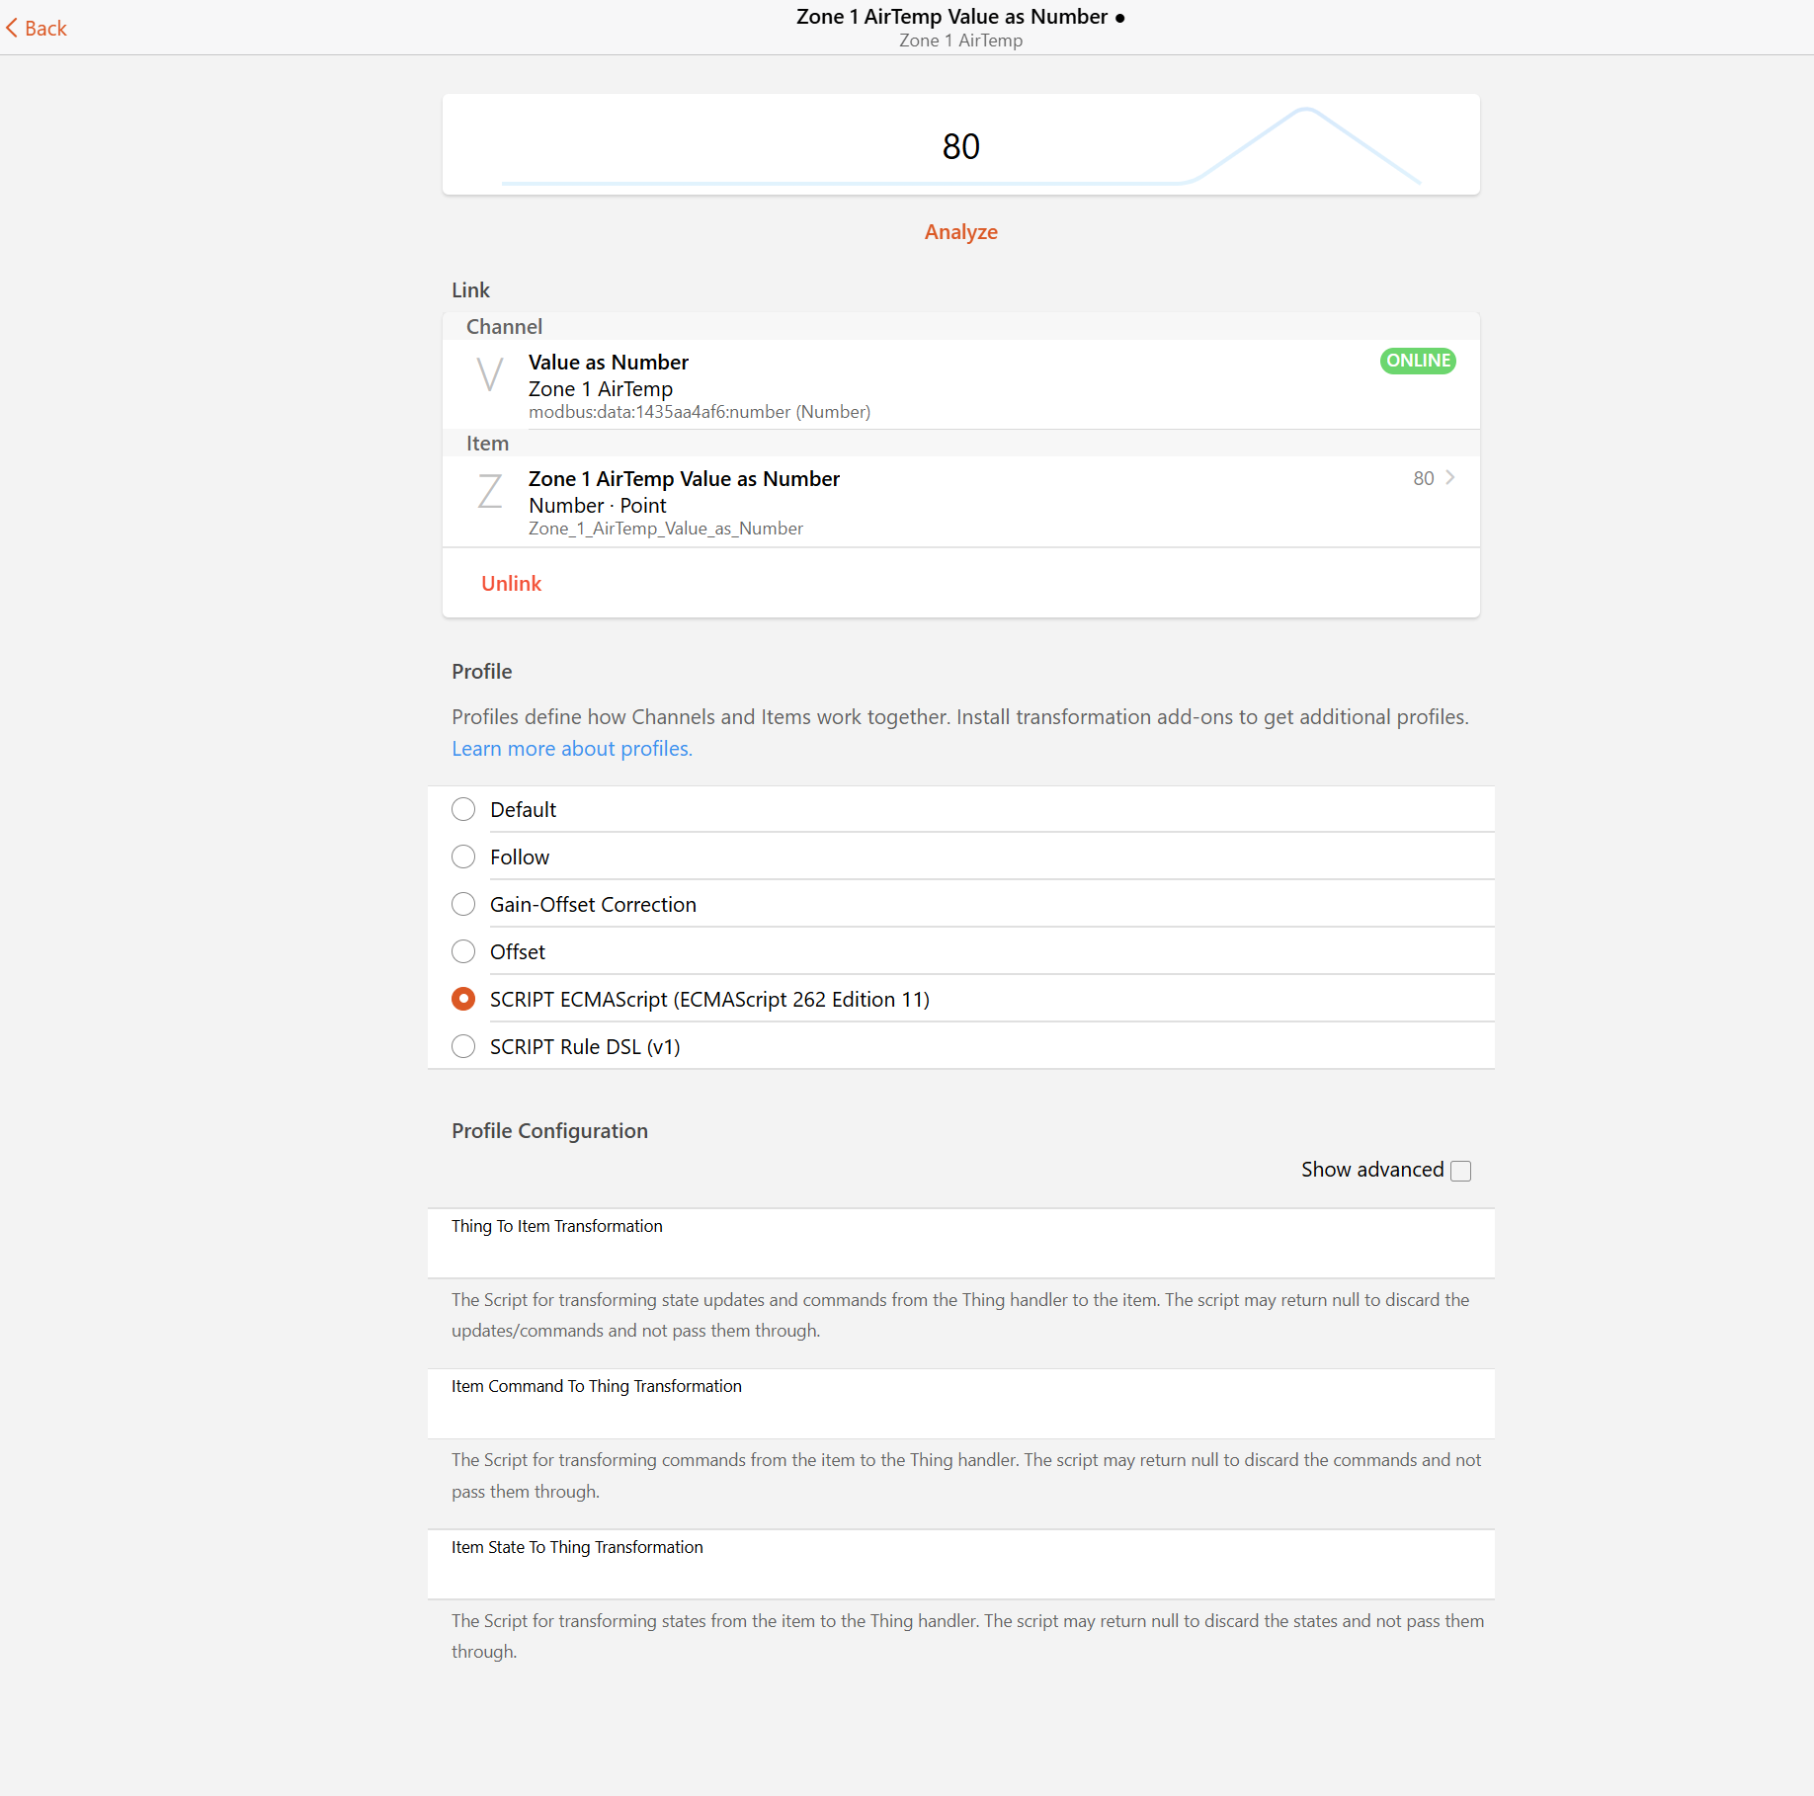Click Unlink to remove the link
Viewport: 1814px width, 1796px height.
click(511, 584)
